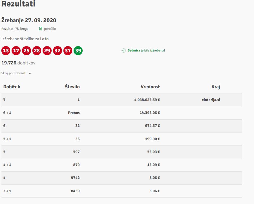Click the jackpot value 4.038.623,59 €
The image size is (254, 204).
point(147,100)
